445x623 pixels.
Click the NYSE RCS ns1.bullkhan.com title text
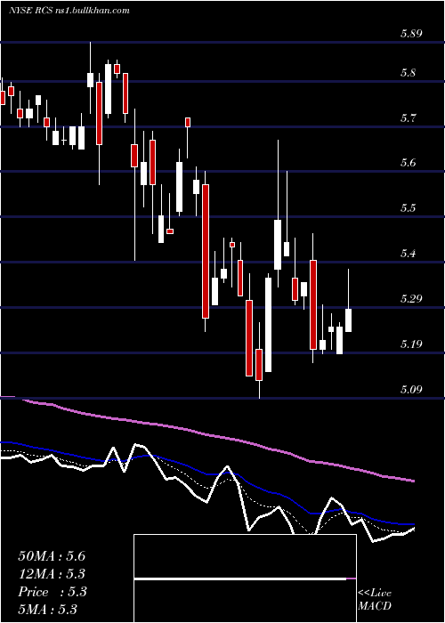(69, 11)
